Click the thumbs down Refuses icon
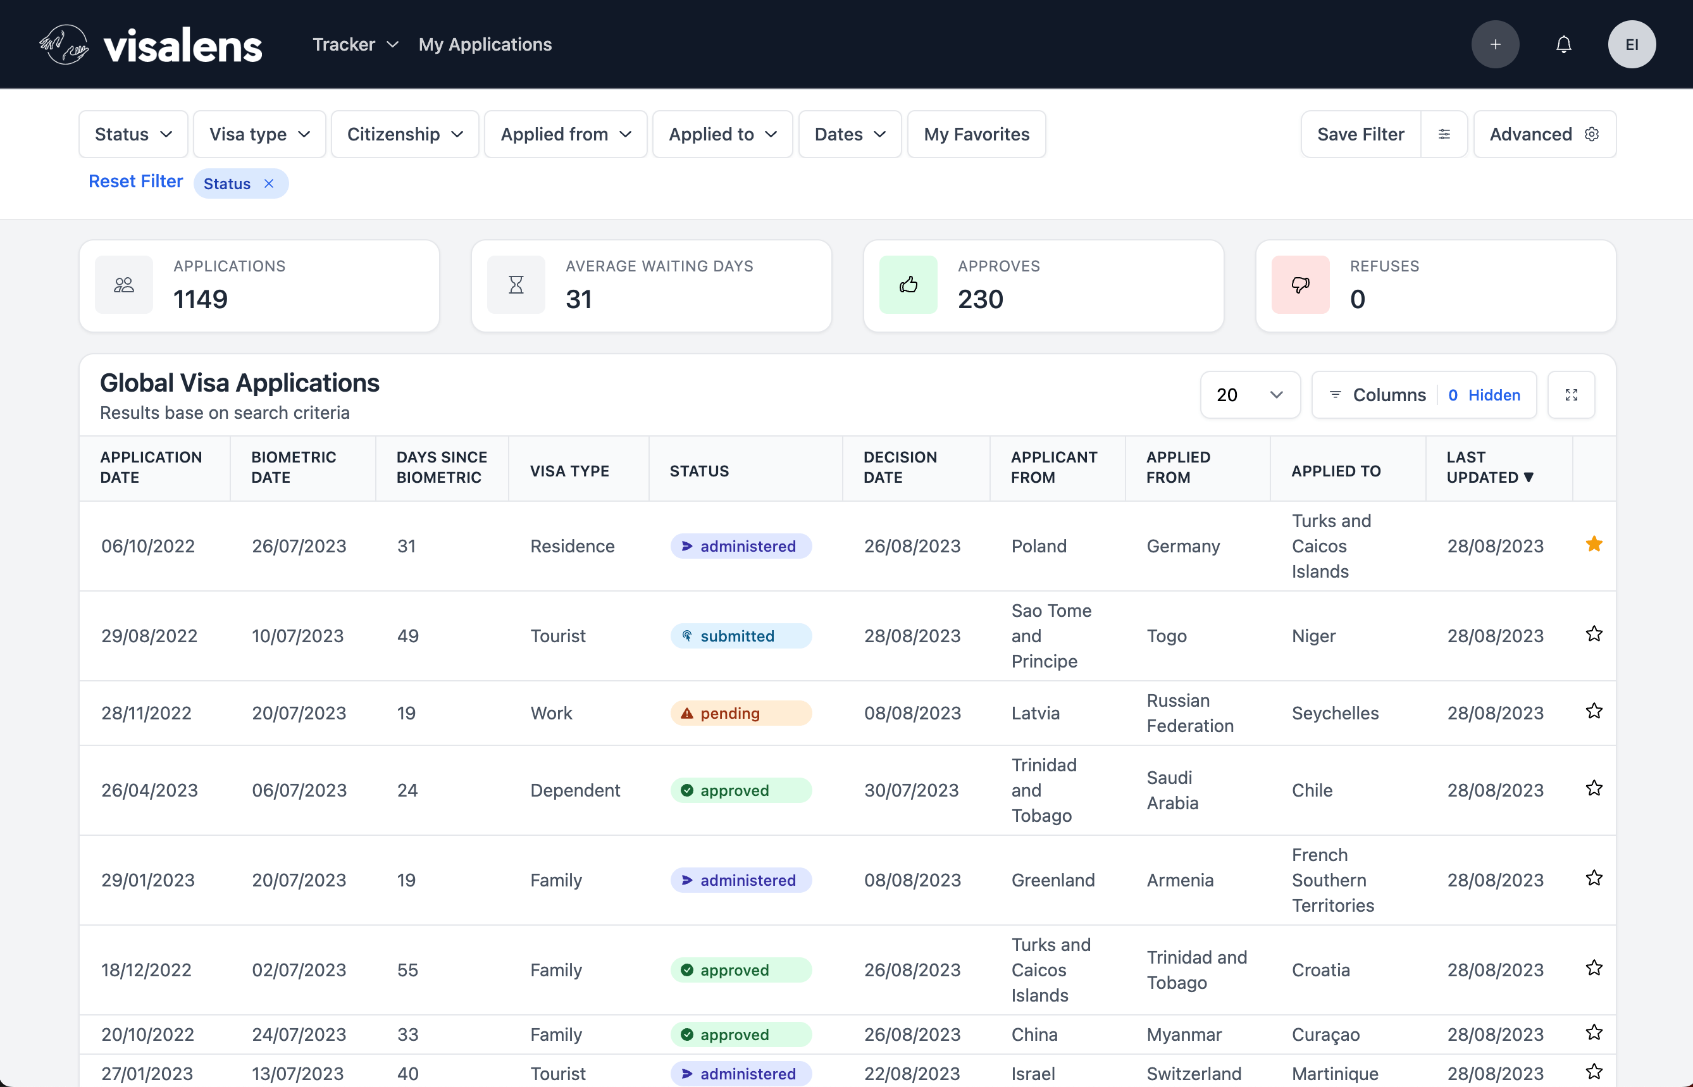 coord(1301,285)
